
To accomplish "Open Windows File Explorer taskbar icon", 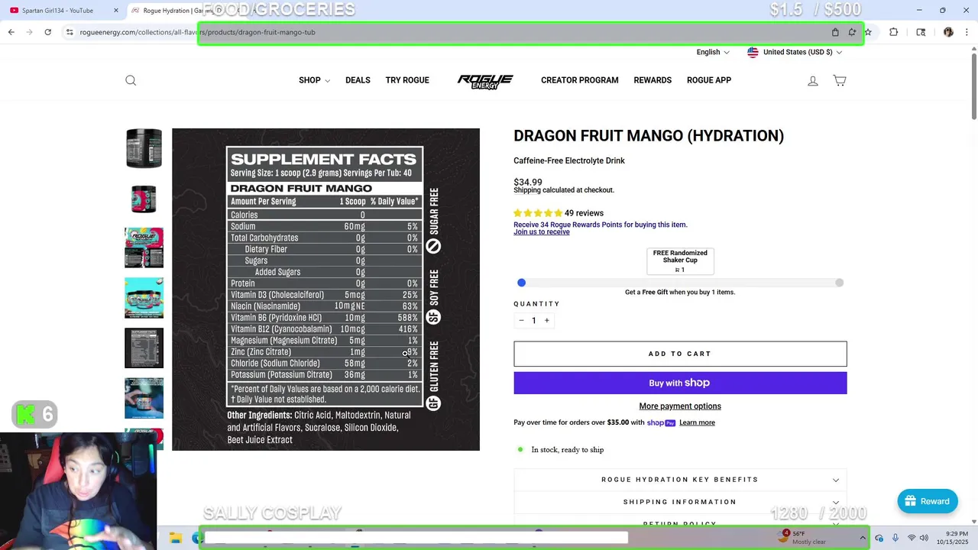I will (x=175, y=538).
